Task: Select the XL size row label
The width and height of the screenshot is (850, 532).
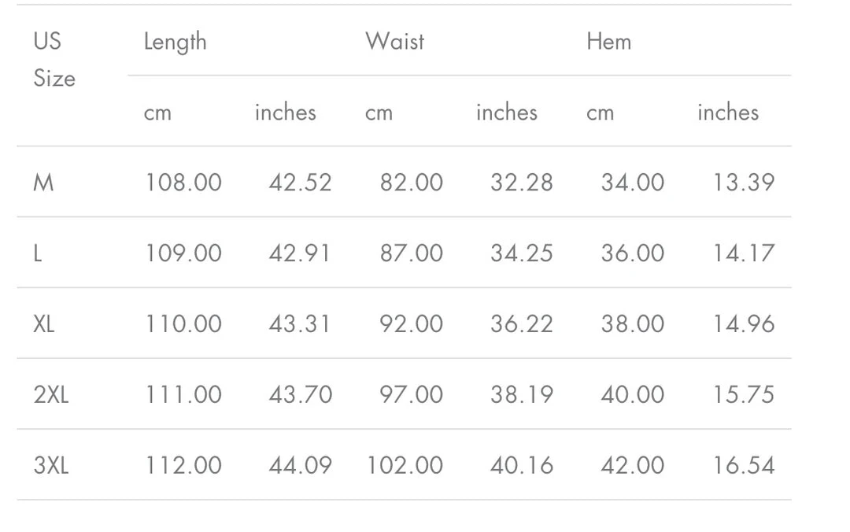Action: pyautogui.click(x=44, y=323)
